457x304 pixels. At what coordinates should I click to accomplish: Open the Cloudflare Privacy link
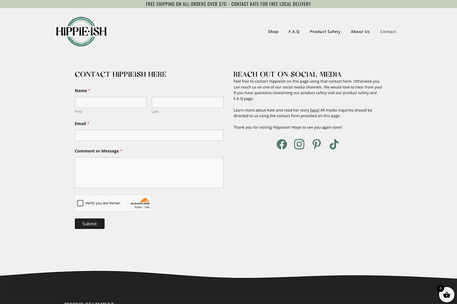point(138,207)
